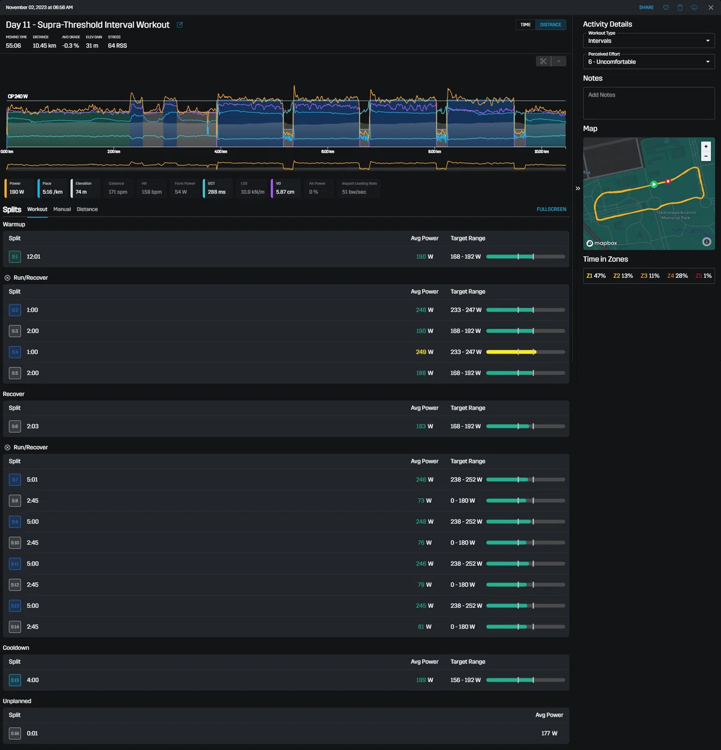721x750 pixels.
Task: Switch chart axis to TIME
Action: tap(525, 25)
